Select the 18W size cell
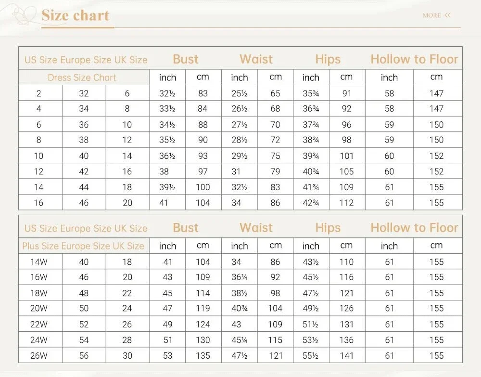This screenshot has width=481, height=377. tap(39, 293)
